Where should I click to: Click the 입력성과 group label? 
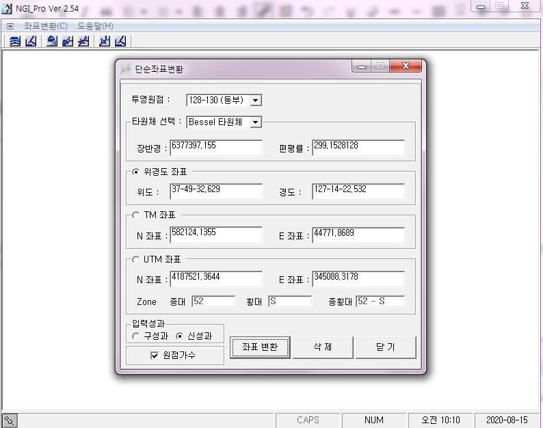[148, 324]
